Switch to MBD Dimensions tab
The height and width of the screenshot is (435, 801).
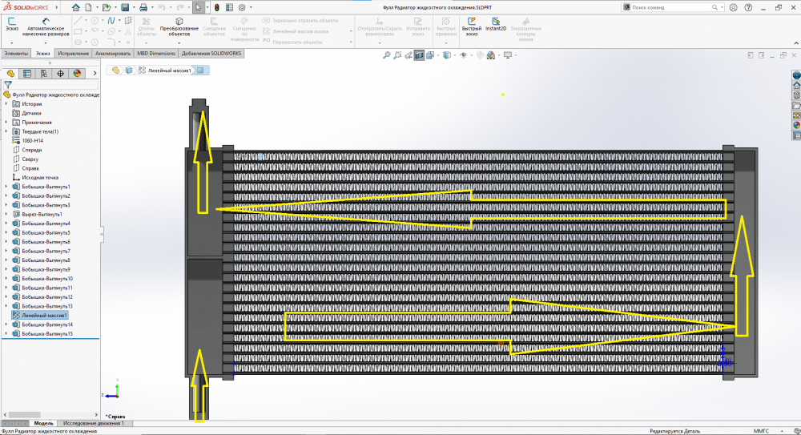[x=156, y=53]
